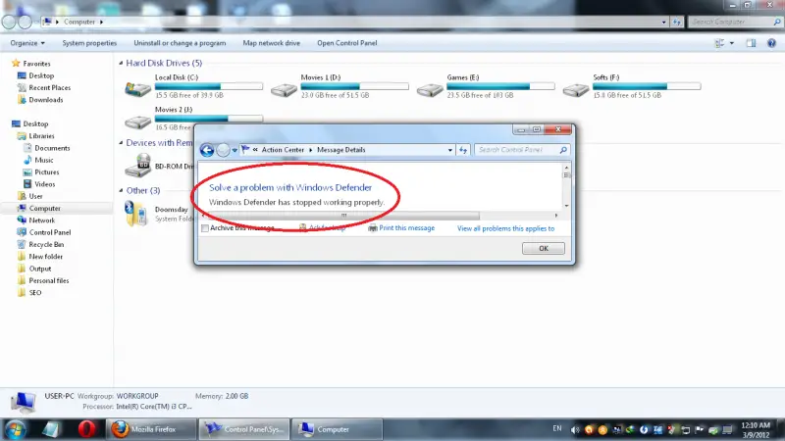Viewport: 785px width, 441px height.
Task: Click the Search Computer field
Action: [734, 22]
